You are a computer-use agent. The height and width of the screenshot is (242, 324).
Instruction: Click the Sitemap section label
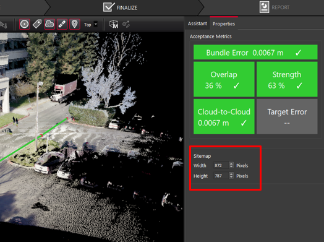[x=202, y=156]
